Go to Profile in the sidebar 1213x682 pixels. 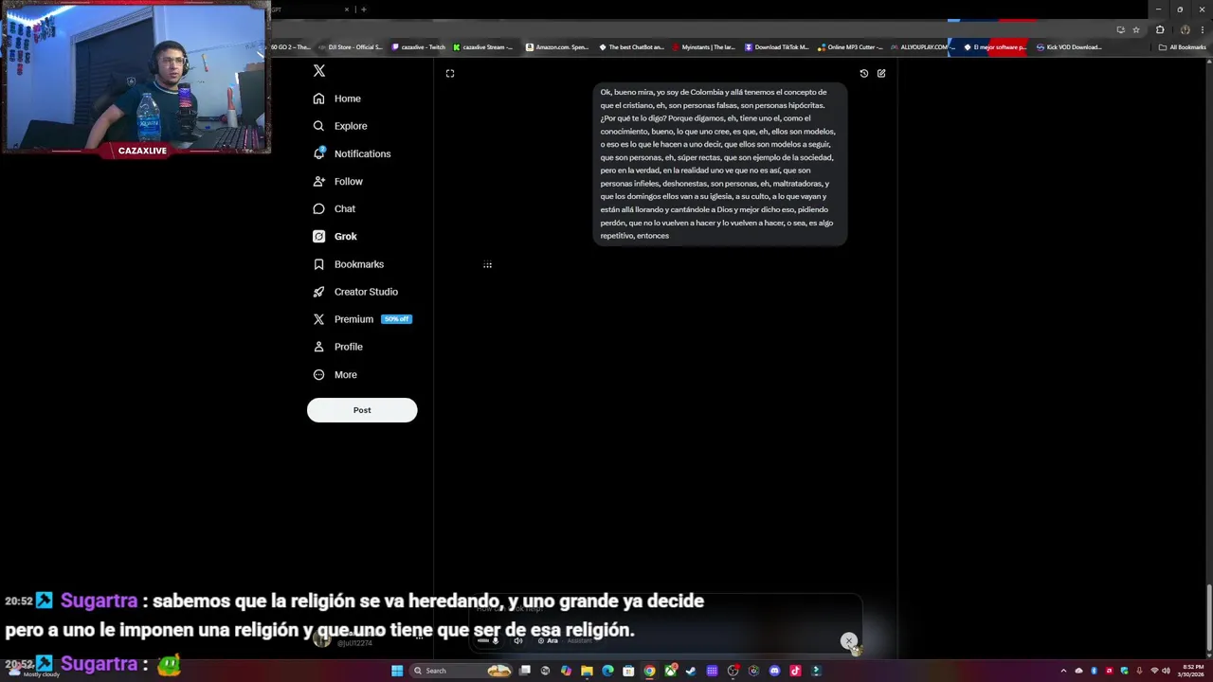[338, 347]
